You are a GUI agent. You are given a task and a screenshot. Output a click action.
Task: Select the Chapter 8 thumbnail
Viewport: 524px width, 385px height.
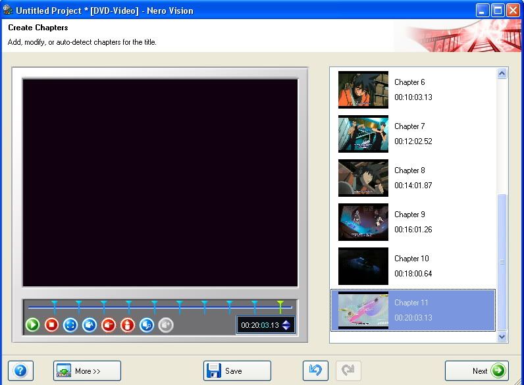(363, 178)
